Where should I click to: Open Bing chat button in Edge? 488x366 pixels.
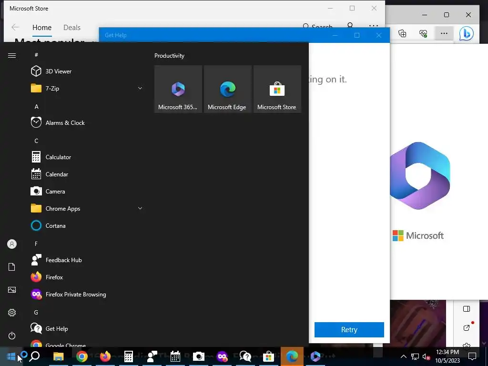[x=467, y=33]
